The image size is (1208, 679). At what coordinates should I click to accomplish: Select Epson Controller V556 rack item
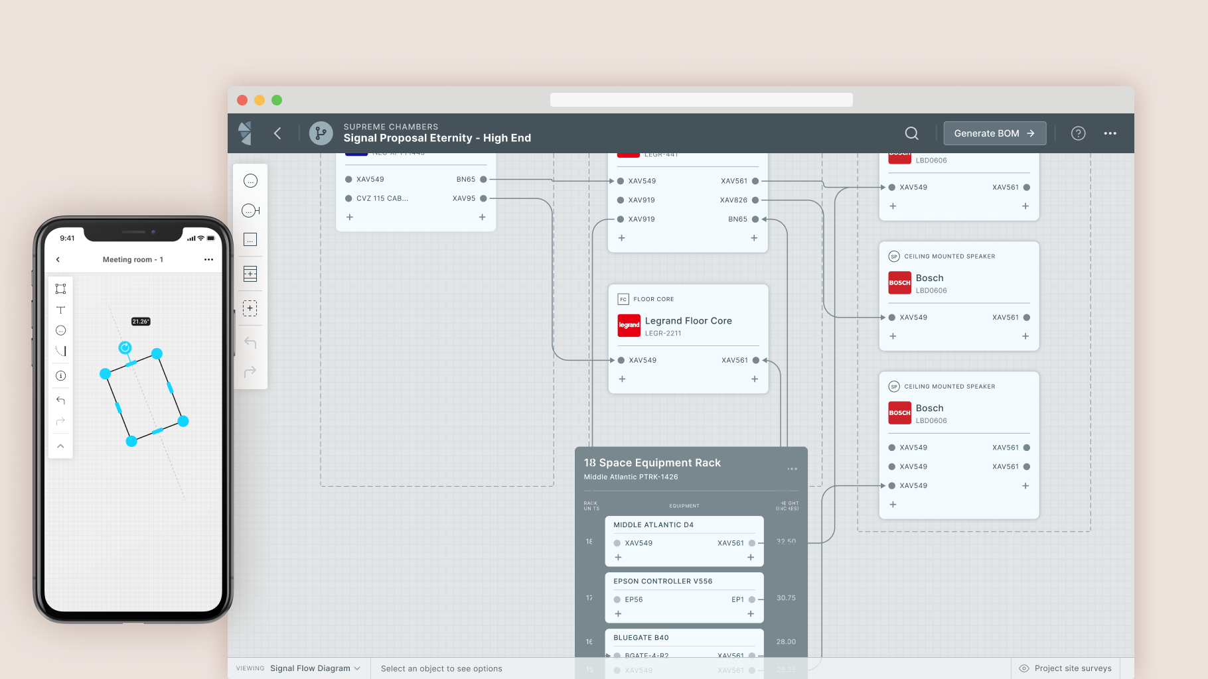(684, 597)
